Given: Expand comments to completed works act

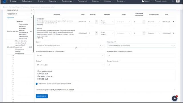Looking at the screenshot, I should coord(106,90).
